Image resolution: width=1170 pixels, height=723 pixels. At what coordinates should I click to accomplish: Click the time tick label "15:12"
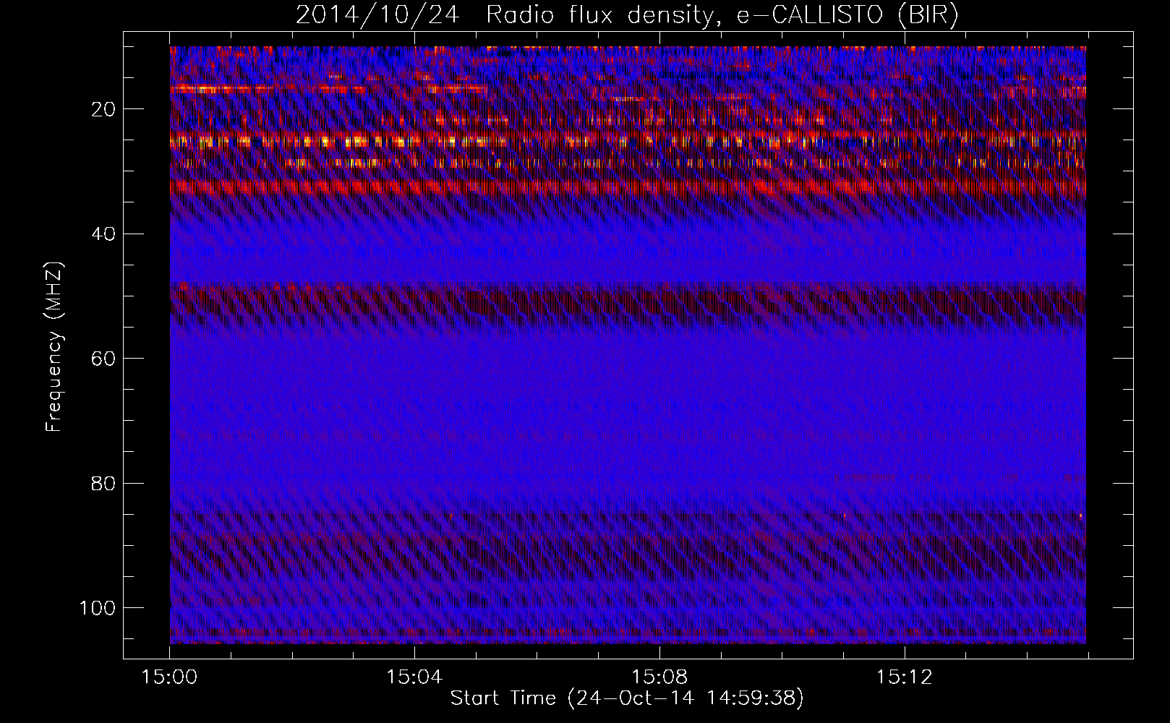[905, 677]
